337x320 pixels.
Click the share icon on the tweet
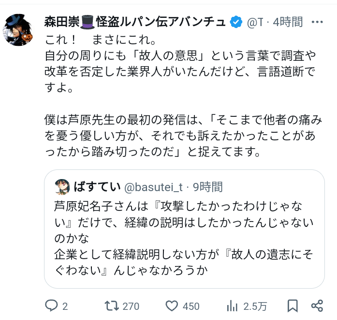tap(317, 306)
